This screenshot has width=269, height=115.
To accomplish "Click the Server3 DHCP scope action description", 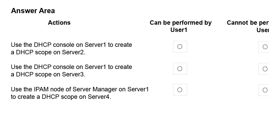I will pos(71,70).
